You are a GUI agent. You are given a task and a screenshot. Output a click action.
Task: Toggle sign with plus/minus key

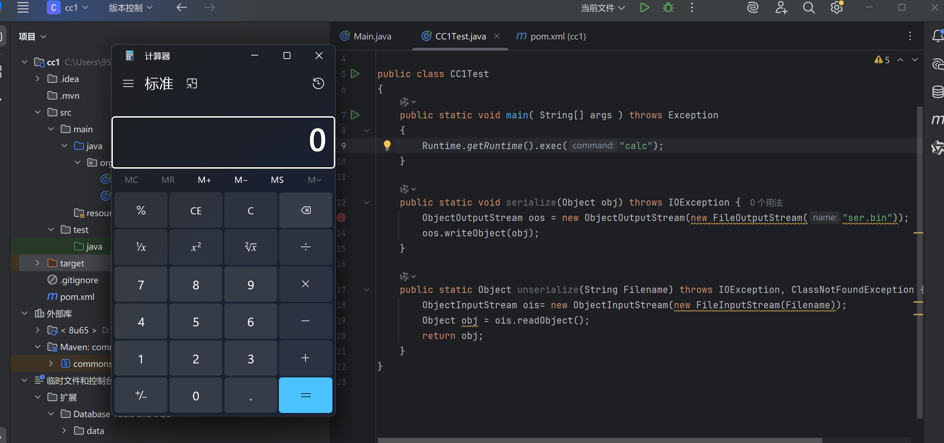click(141, 396)
